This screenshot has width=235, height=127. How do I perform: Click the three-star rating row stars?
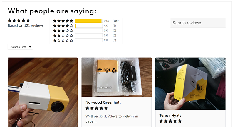click(x=63, y=31)
